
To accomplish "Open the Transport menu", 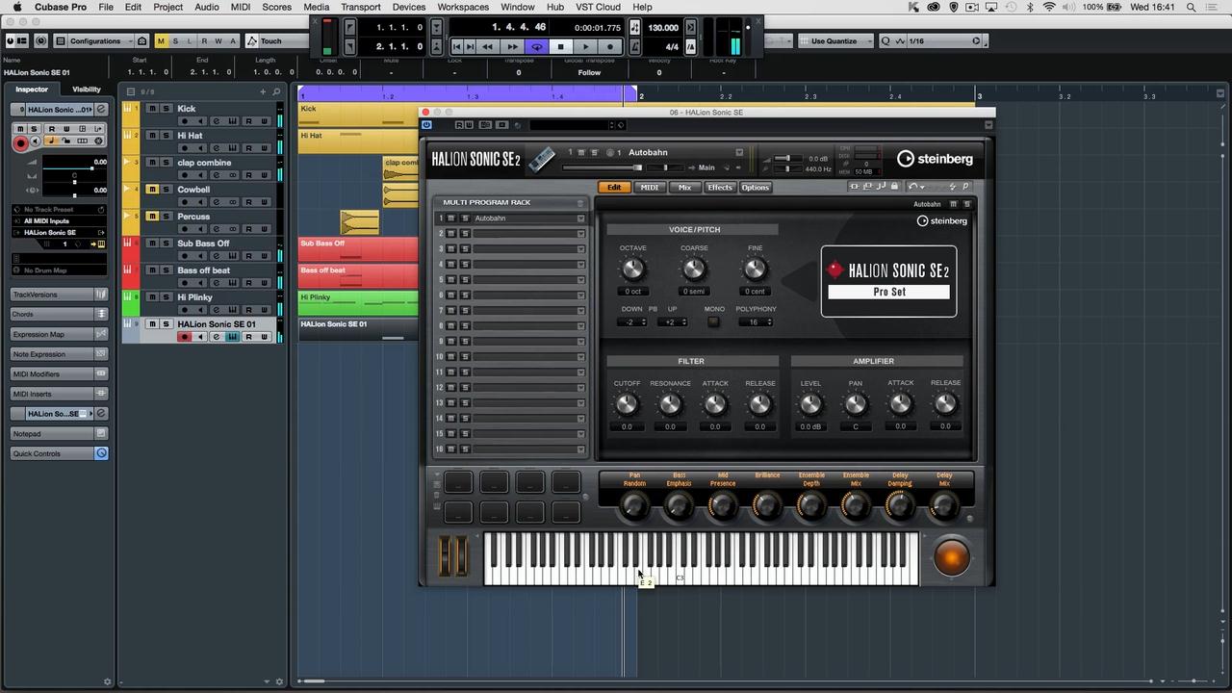I will pyautogui.click(x=360, y=7).
